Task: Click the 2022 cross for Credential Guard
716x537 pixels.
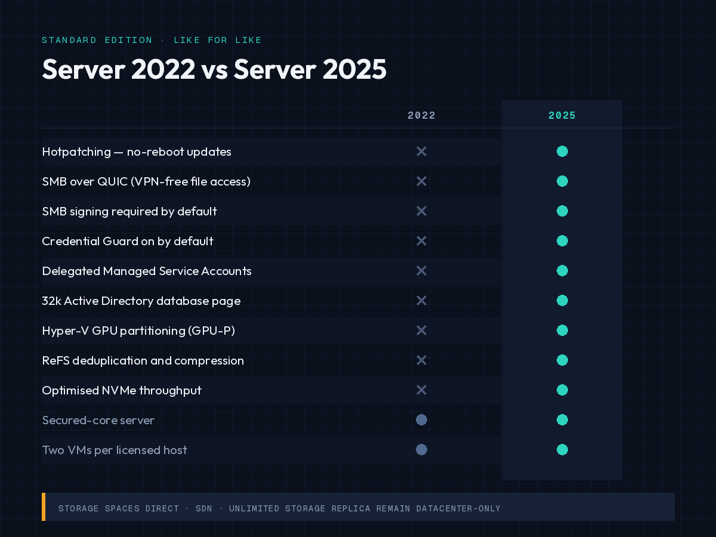Action: tap(421, 241)
